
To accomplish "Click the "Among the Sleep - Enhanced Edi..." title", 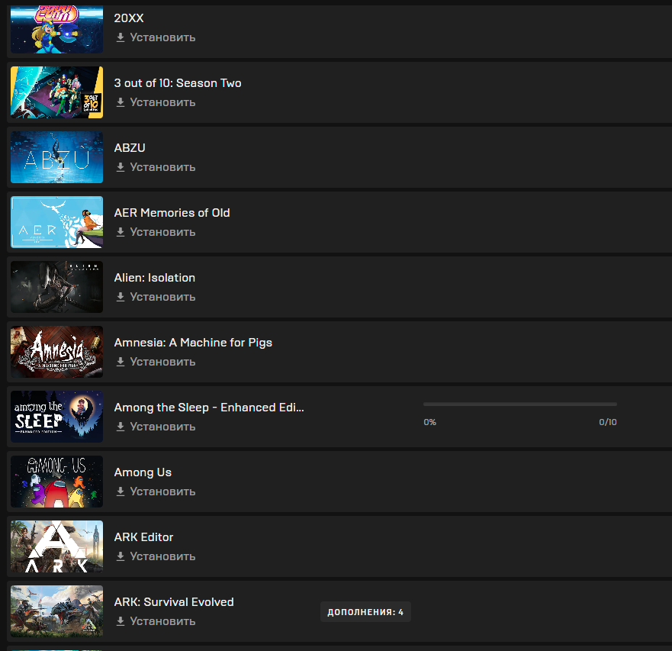I will (209, 408).
